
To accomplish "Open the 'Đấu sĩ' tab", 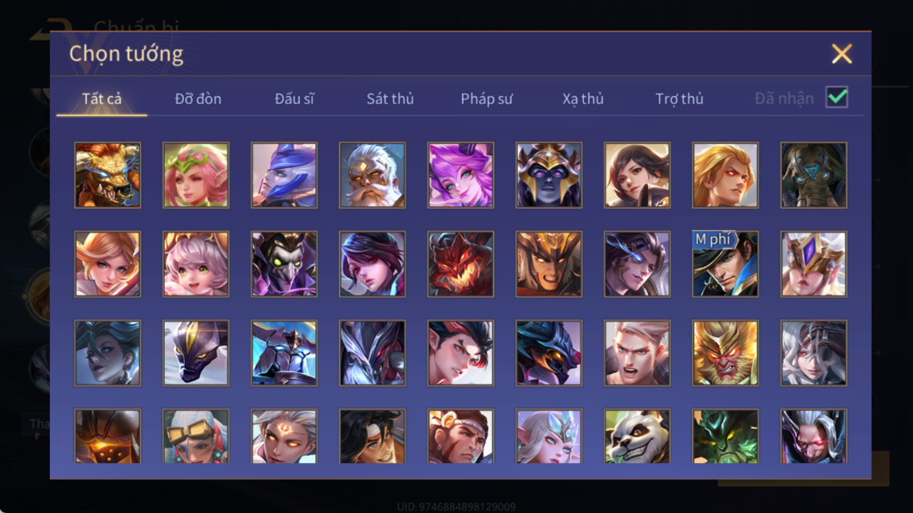I will click(294, 99).
